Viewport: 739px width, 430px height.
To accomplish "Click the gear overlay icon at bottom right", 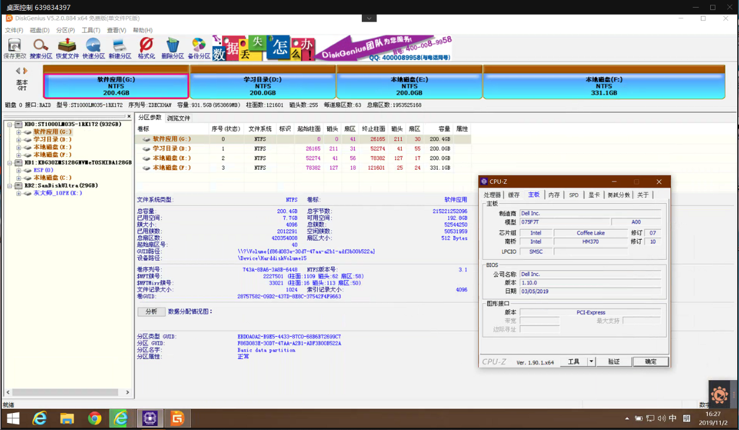I will (x=720, y=395).
